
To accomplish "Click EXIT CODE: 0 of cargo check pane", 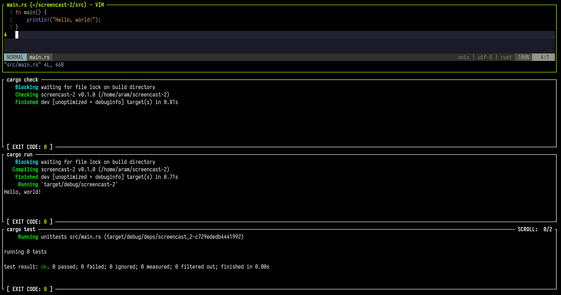I will point(30,147).
